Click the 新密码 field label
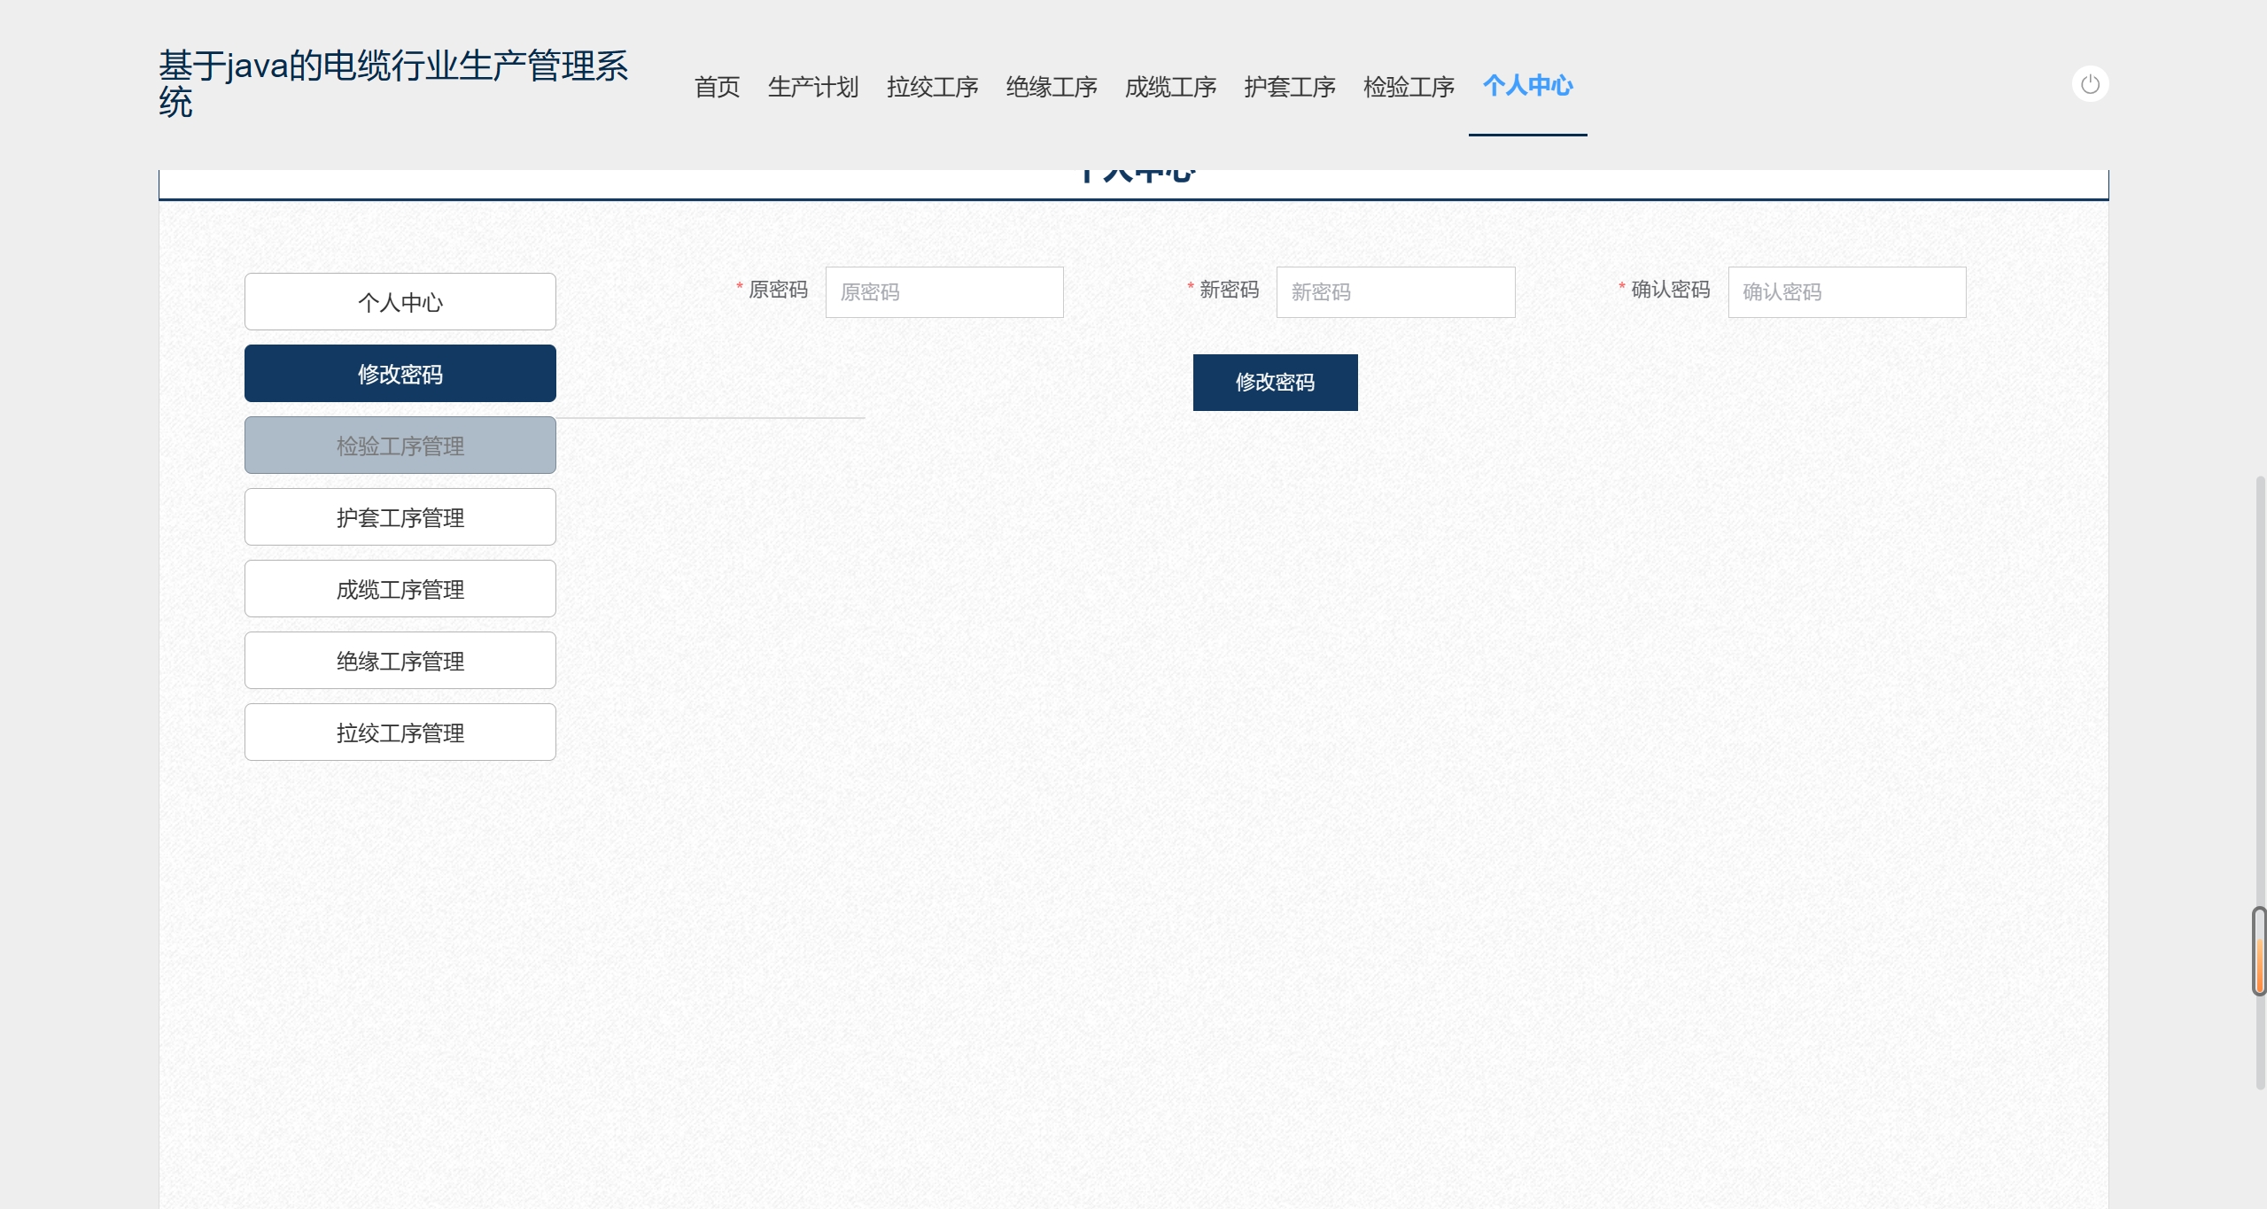Viewport: 2267px width, 1209px height. pyautogui.click(x=1229, y=290)
